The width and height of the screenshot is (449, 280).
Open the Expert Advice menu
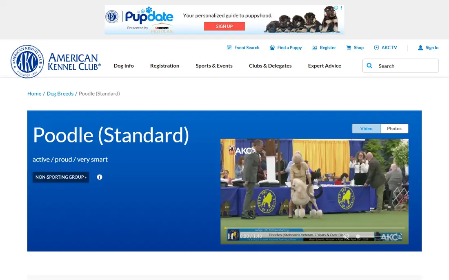tap(325, 66)
